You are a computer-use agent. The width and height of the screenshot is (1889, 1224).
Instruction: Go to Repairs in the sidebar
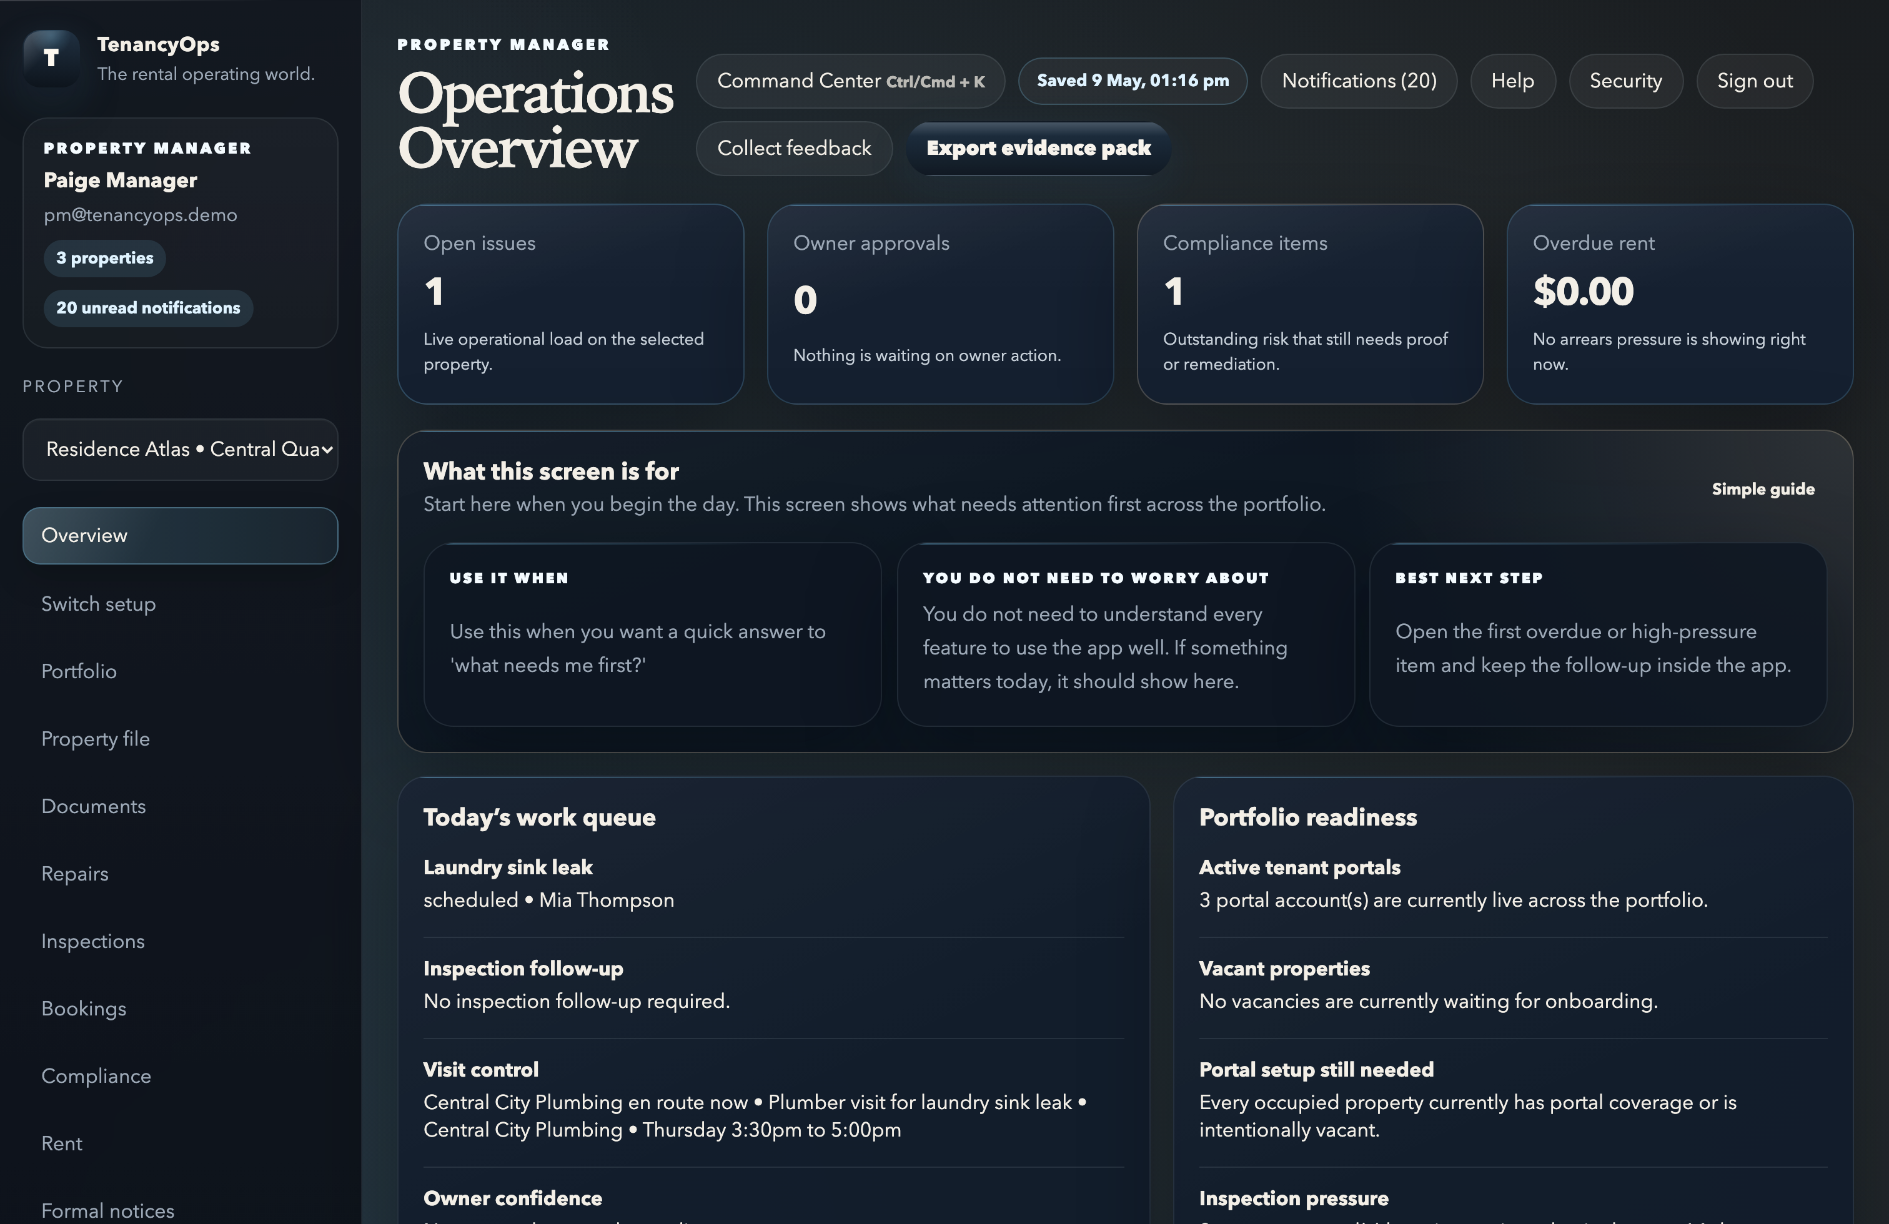180,874
